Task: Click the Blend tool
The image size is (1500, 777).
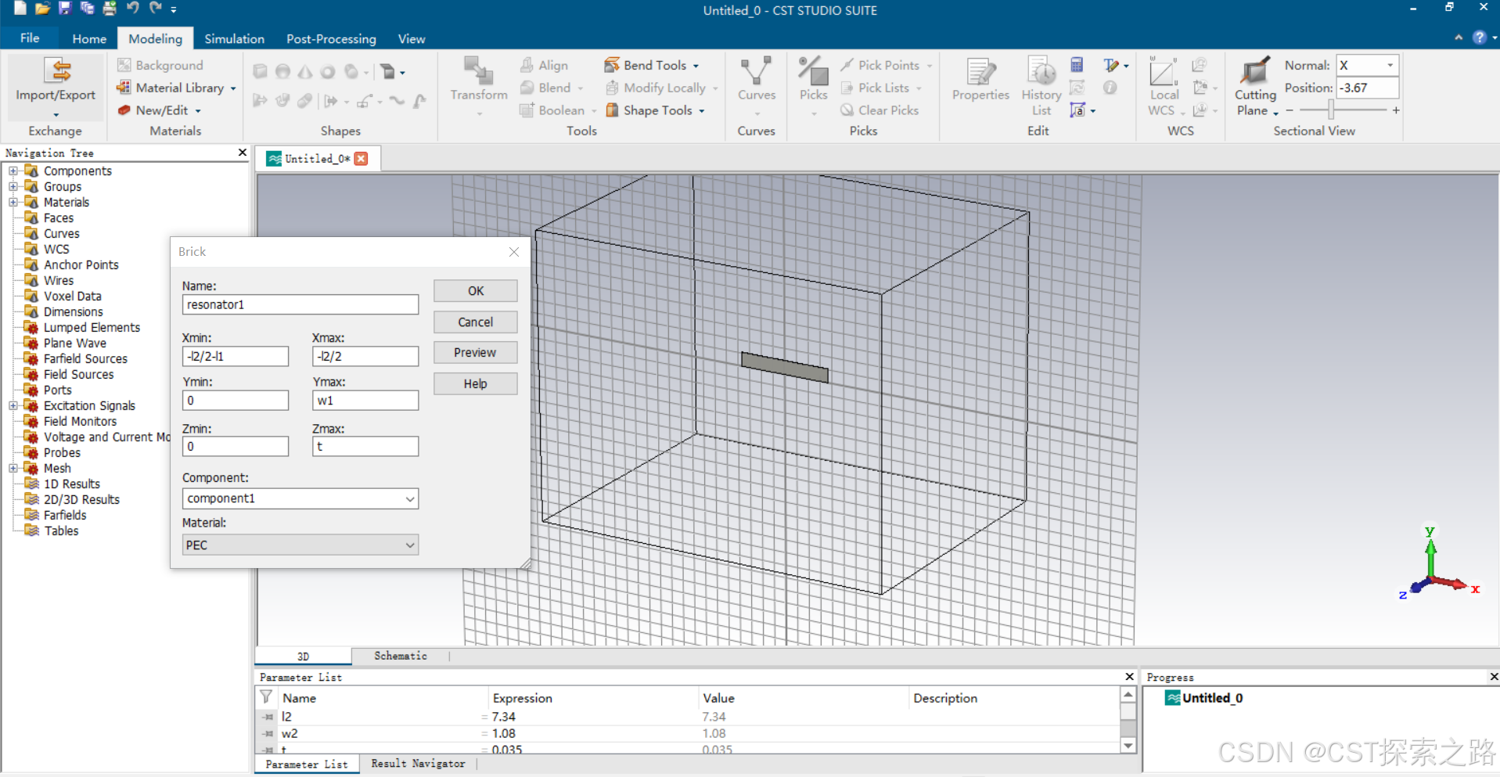Action: pyautogui.click(x=551, y=88)
